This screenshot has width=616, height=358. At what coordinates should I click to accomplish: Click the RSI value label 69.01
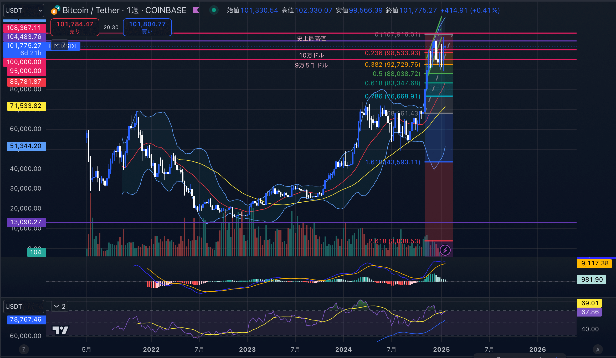(589, 303)
